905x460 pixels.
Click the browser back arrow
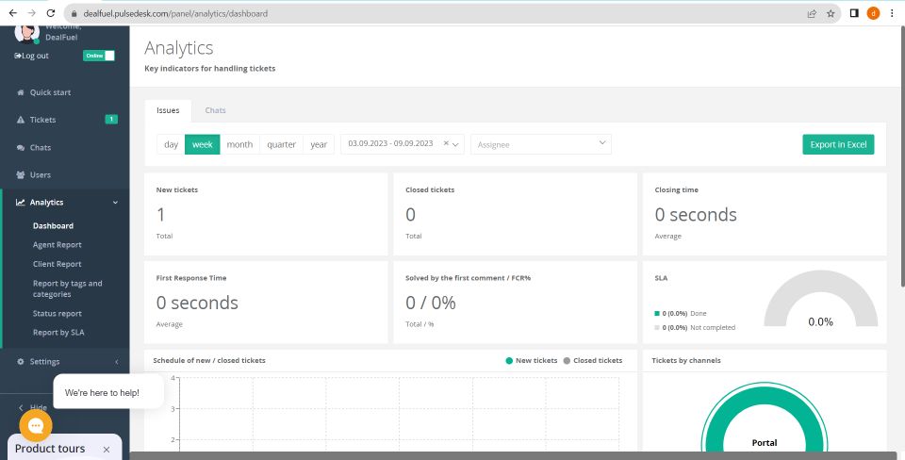pyautogui.click(x=12, y=13)
